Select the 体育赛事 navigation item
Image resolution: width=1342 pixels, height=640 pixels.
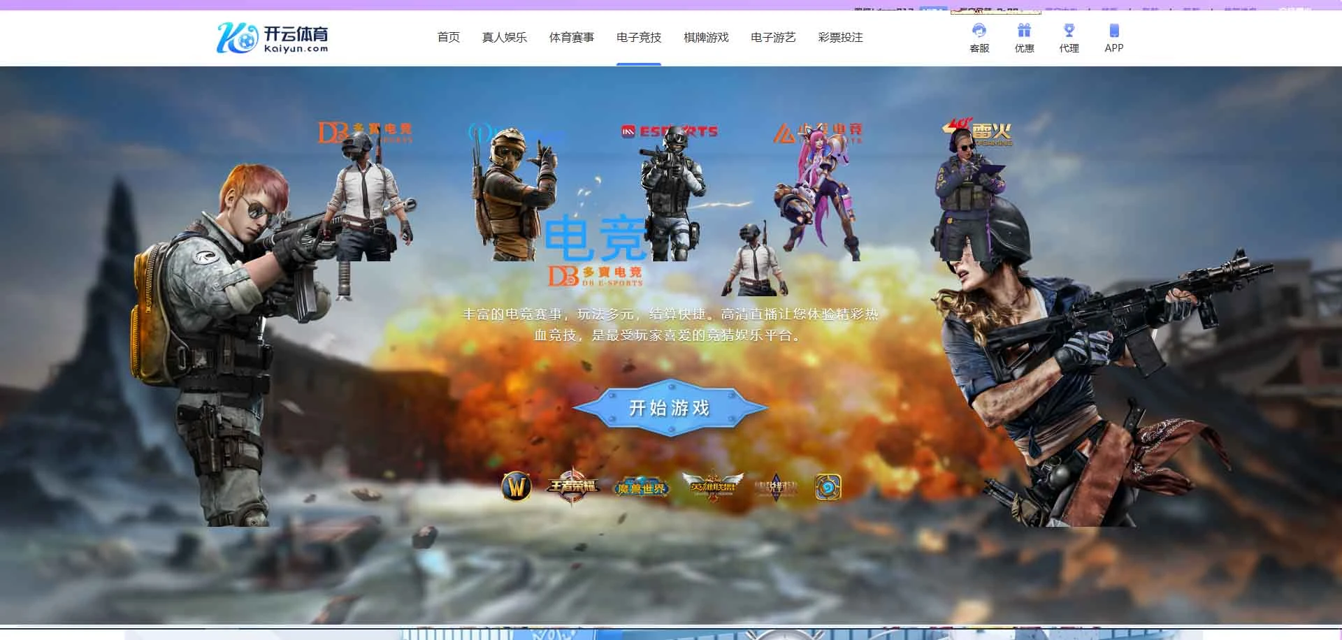point(571,38)
